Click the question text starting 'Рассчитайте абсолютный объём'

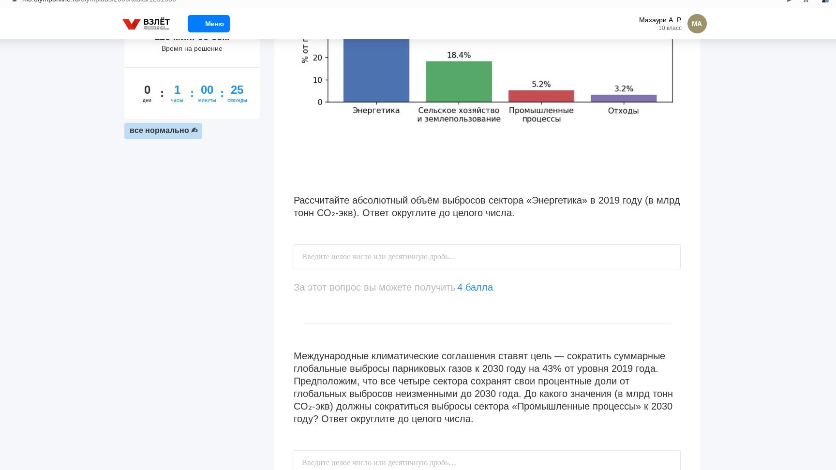click(487, 206)
